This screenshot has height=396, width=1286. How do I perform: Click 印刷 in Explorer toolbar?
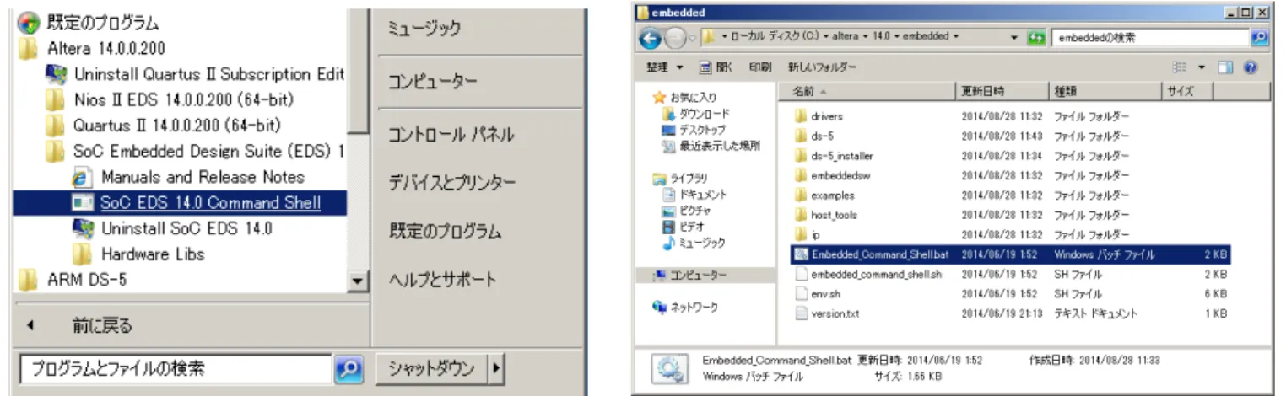(759, 67)
